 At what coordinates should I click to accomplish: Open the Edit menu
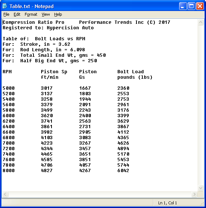[x=17, y=14]
